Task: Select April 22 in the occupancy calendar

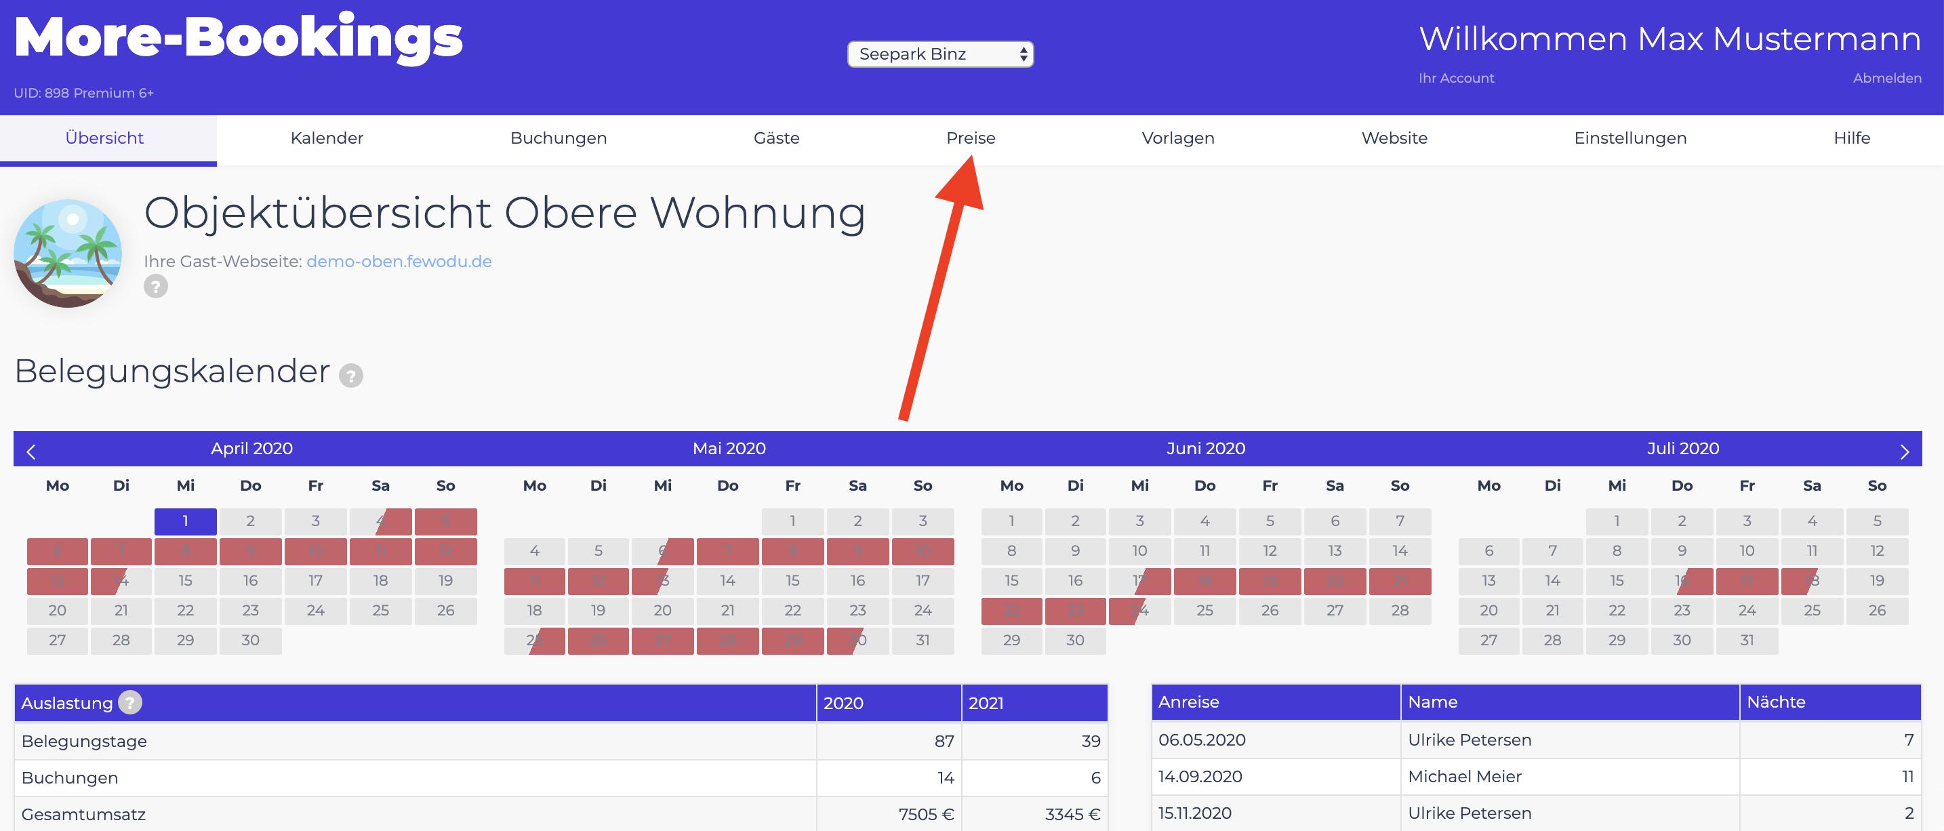Action: [x=185, y=611]
